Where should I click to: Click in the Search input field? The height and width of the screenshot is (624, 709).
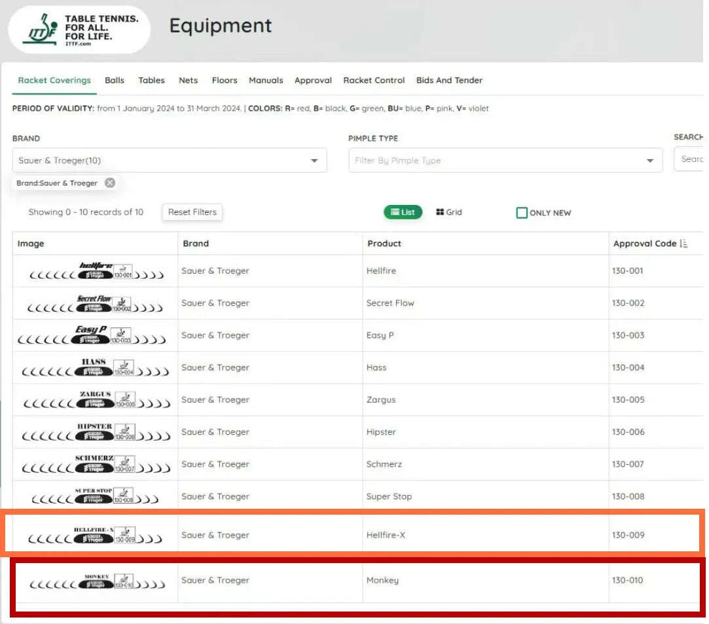click(691, 159)
